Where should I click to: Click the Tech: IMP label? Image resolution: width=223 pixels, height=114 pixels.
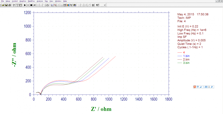click(184, 18)
